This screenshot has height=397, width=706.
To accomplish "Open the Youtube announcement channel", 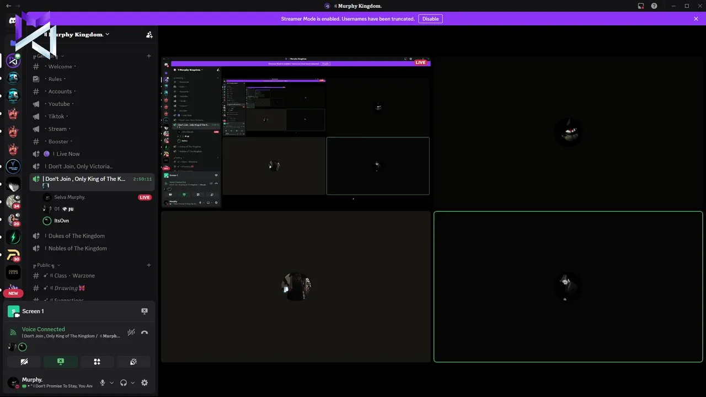I will (x=92, y=104).
